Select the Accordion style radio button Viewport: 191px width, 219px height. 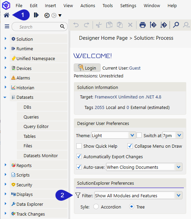(96, 206)
